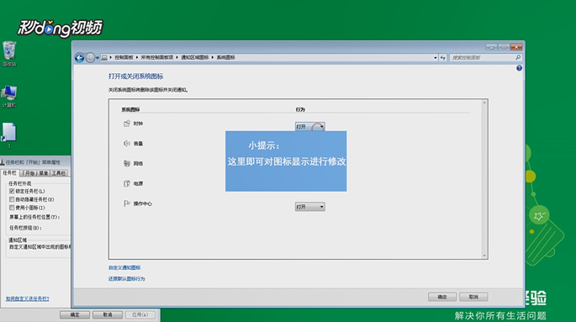Select 所有控制面板项 breadcrumb
Viewport: 576px width, 322px height.
(x=157, y=58)
